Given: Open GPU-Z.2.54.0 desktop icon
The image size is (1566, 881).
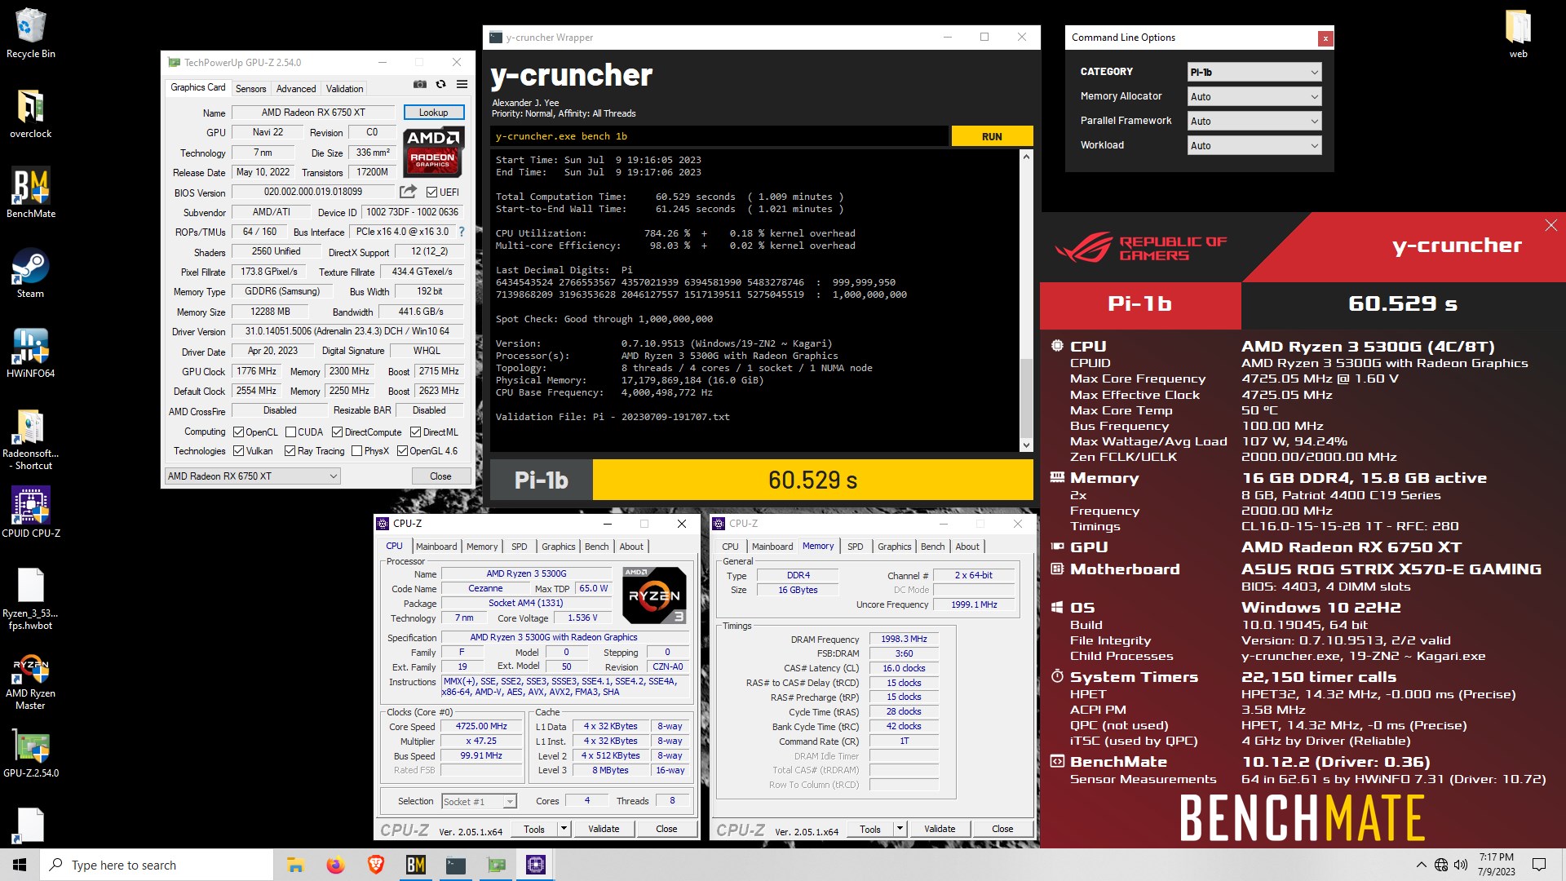Looking at the screenshot, I should [x=30, y=752].
